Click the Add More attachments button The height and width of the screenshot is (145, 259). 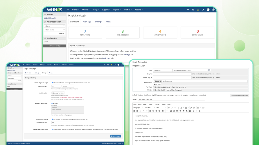point(157,84)
